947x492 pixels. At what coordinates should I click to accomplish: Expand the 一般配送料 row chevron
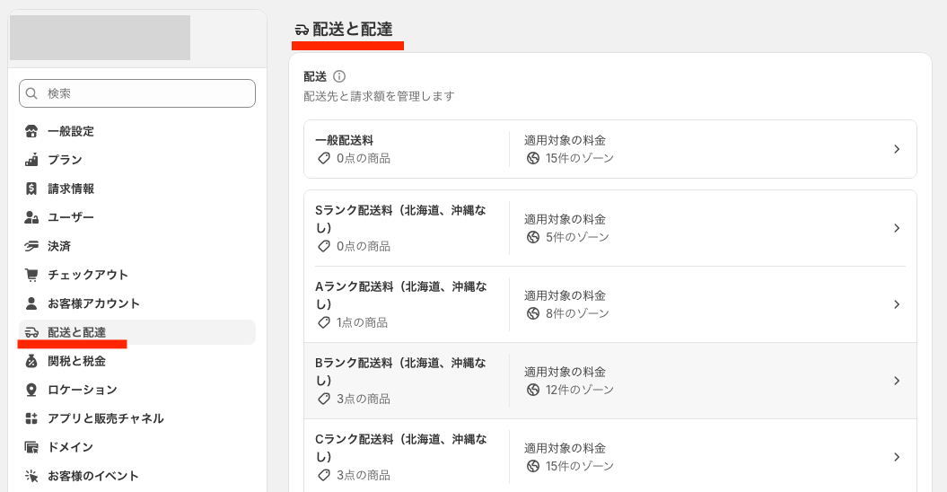[x=896, y=149]
